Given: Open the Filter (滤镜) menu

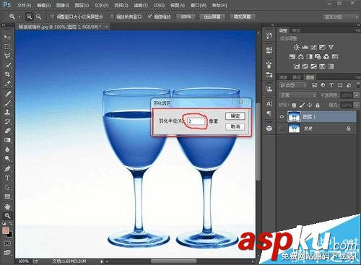Looking at the screenshot, I should tap(140, 5).
